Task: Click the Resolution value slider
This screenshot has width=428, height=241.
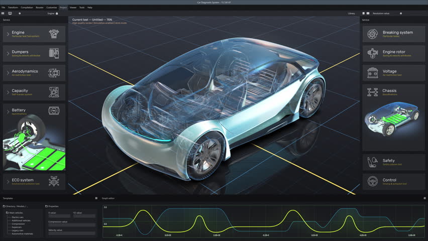Action: tap(401, 14)
